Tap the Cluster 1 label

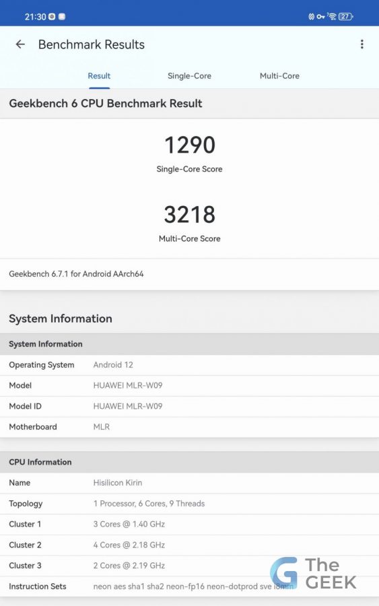[x=25, y=525]
